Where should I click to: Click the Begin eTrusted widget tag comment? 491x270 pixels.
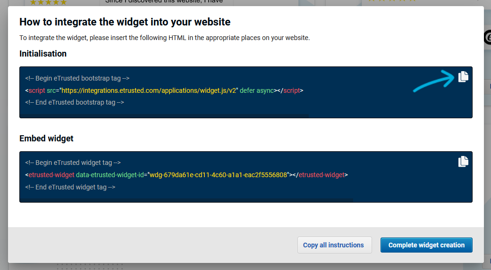coord(73,163)
